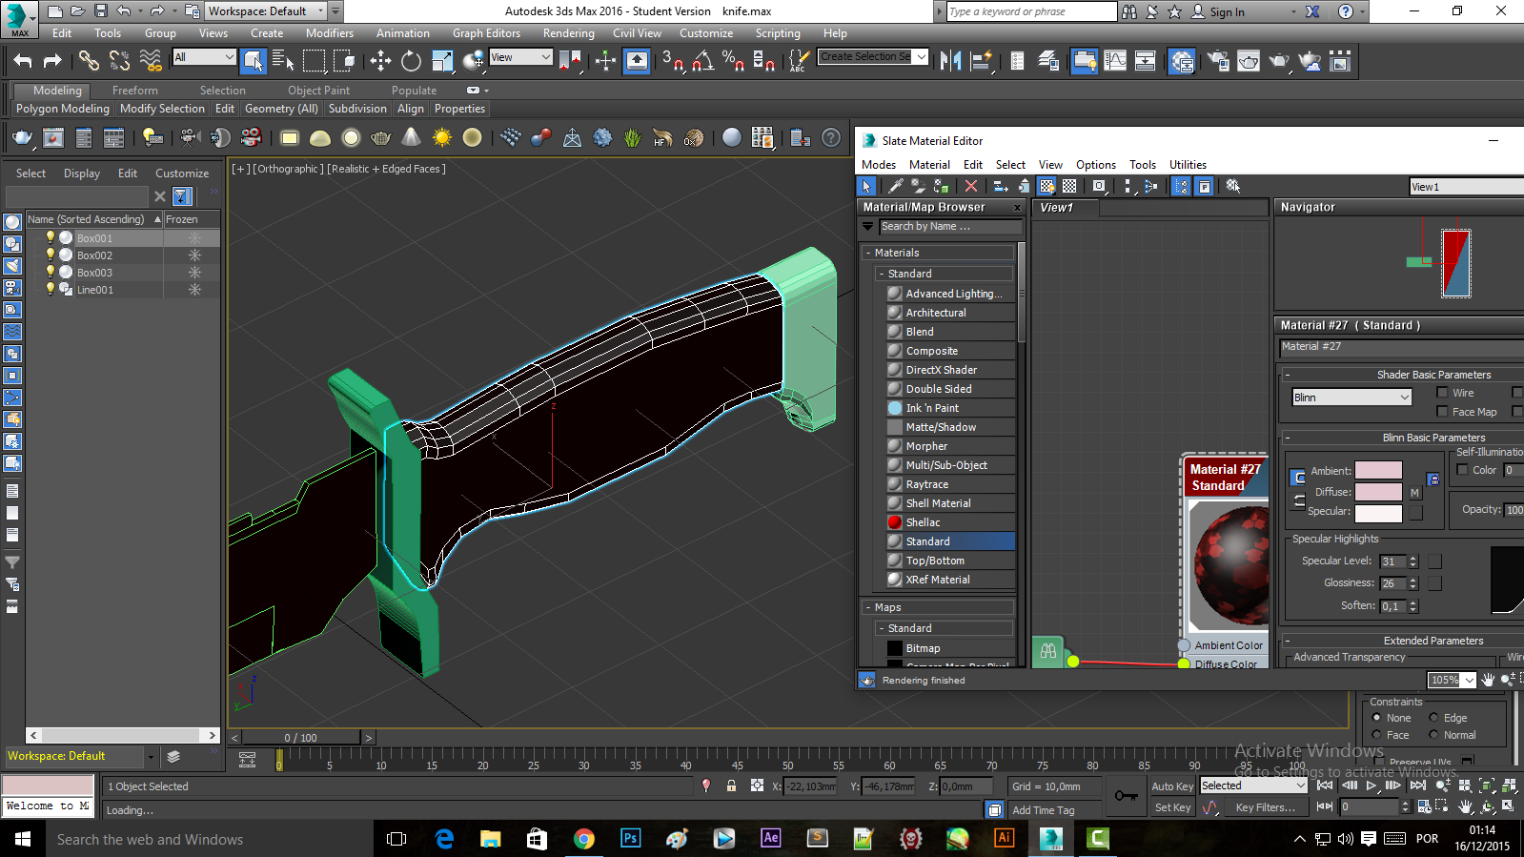Click the Ambient color swatch
This screenshot has height=857, width=1524.
[x=1378, y=470]
